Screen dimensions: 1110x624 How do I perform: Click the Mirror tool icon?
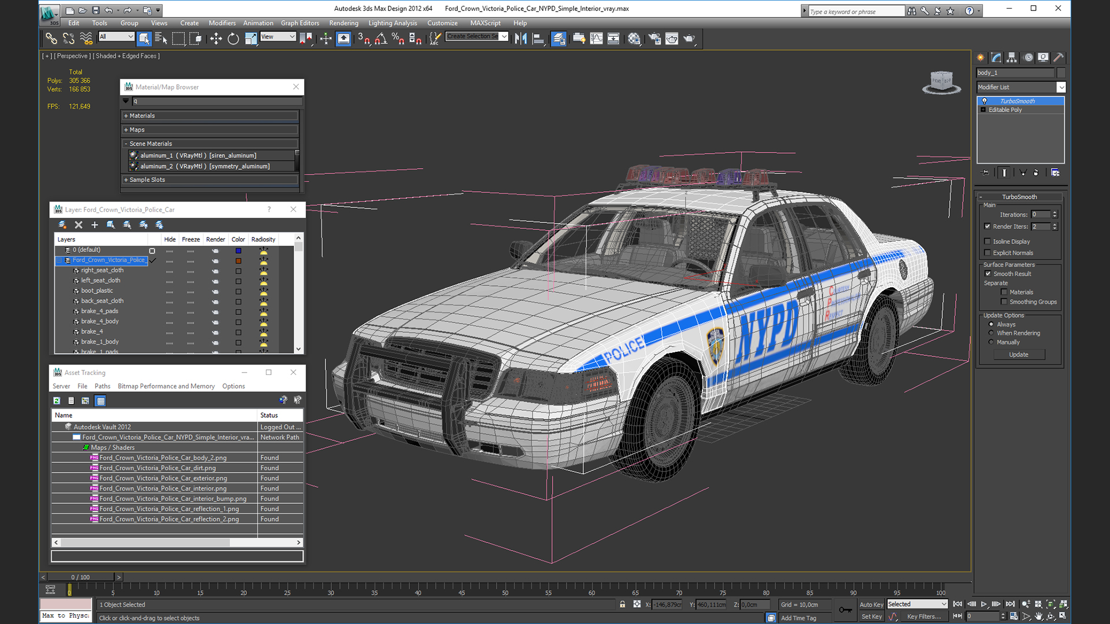(x=521, y=39)
